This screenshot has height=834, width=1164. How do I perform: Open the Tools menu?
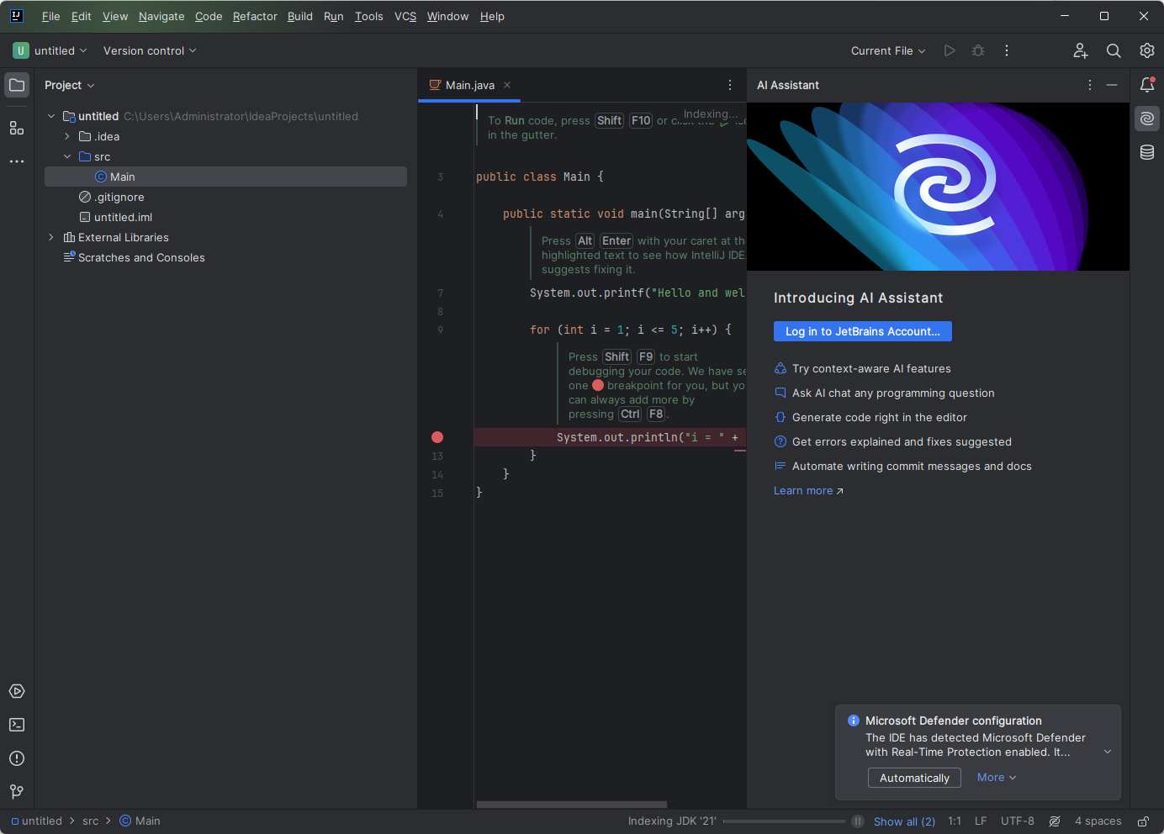coord(368,16)
